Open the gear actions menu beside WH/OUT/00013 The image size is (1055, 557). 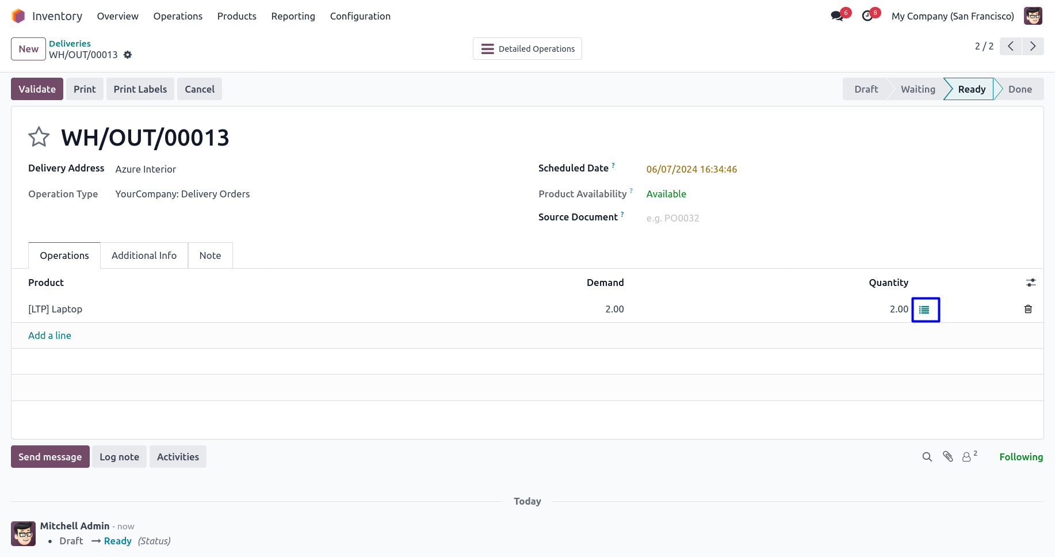(128, 55)
